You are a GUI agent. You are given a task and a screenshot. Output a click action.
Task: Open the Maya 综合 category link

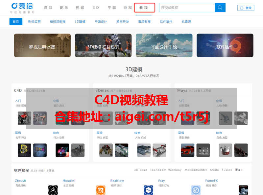219,133
